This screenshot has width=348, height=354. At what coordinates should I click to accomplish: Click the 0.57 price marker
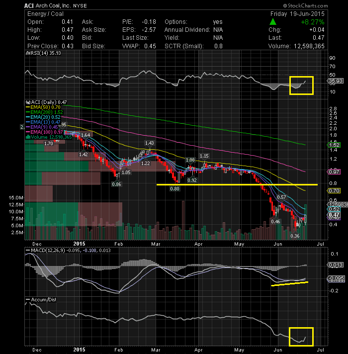281,197
